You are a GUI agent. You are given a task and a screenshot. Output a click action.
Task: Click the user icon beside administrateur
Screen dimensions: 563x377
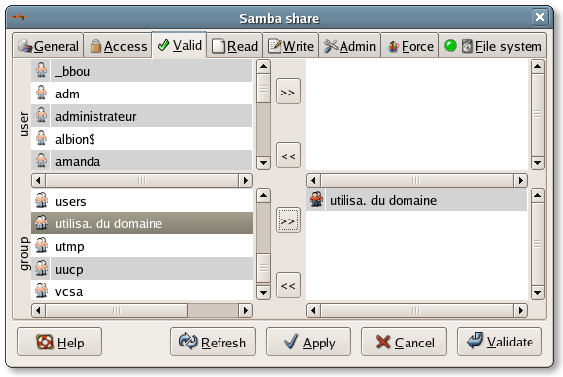coord(41,115)
